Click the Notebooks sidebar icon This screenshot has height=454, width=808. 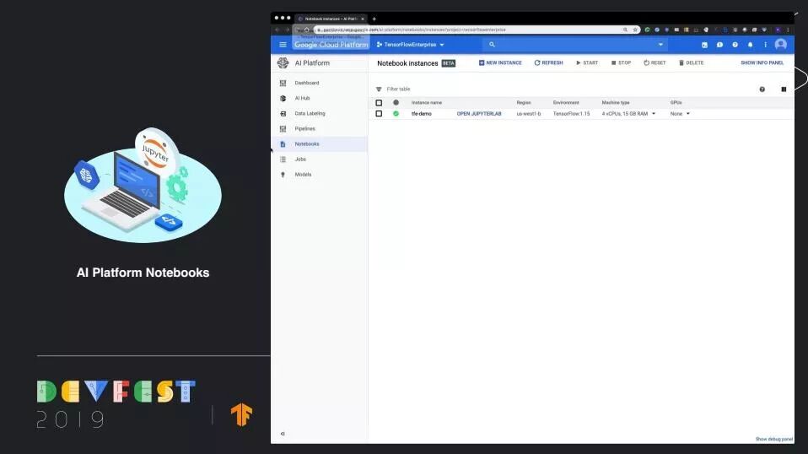click(x=283, y=143)
